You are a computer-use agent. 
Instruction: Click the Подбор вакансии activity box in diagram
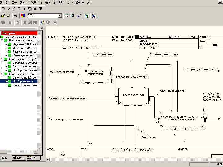(133, 96)
